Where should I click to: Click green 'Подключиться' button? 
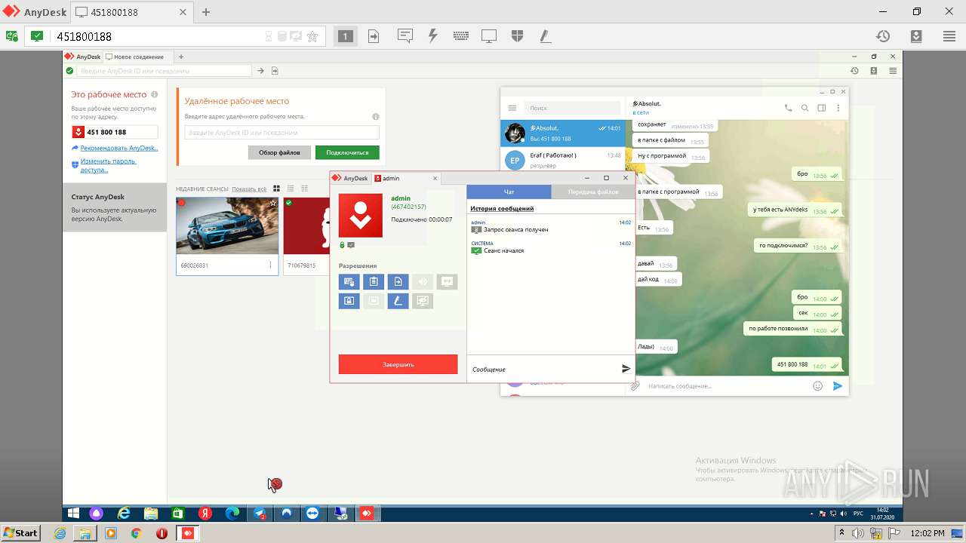point(347,152)
